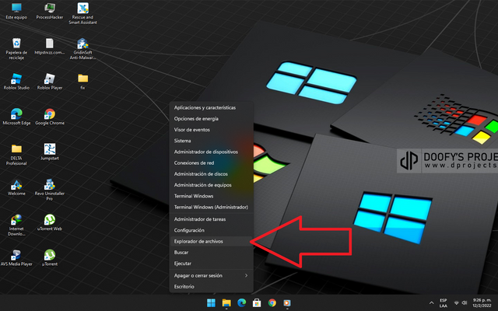Select the Jumpstart desktop icon
Viewport: 498px width, 311px height.
[x=50, y=152]
